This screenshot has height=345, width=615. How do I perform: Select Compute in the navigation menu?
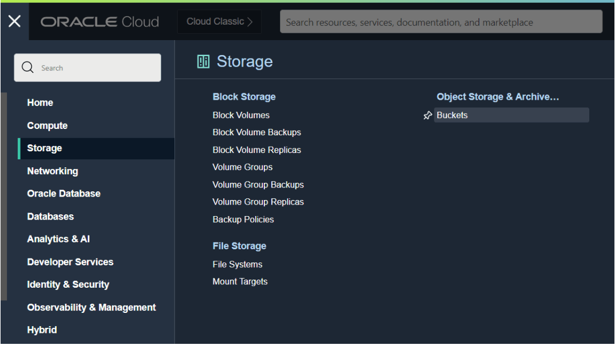47,126
